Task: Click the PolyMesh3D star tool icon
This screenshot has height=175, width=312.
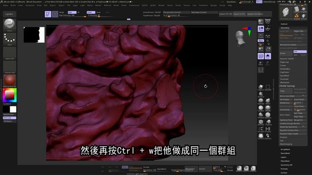Action: pos(303,10)
